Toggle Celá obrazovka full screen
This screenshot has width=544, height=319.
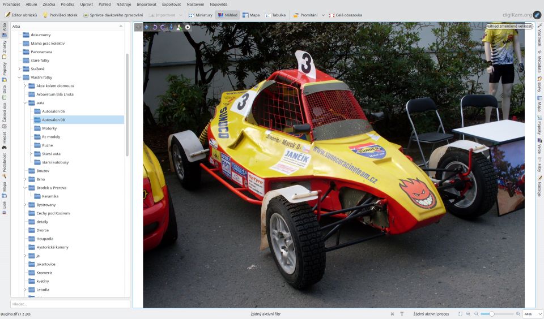(345, 15)
